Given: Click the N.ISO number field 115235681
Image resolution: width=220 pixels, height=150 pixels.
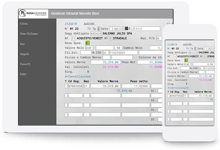Looking at the screenshot, I should (124, 53).
